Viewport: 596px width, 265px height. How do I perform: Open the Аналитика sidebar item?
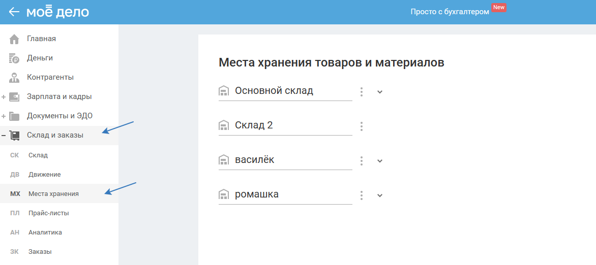[45, 232]
